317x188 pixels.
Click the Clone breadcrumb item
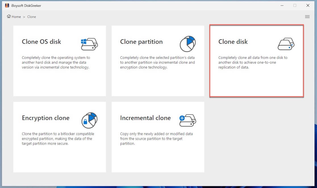[32, 17]
